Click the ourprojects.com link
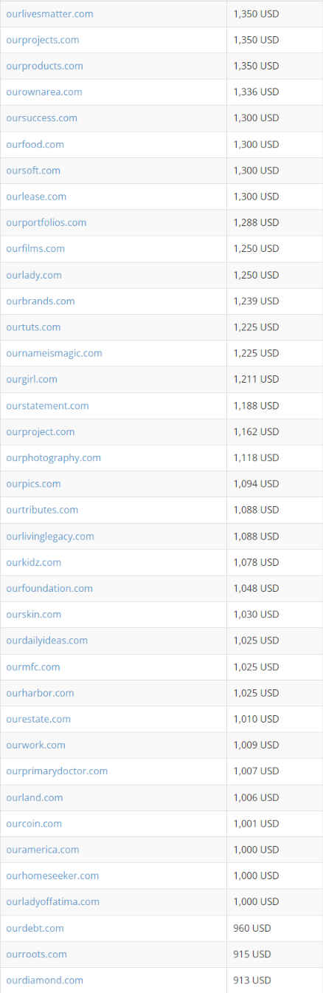Viewport: 323px width, 993px height. (x=43, y=40)
